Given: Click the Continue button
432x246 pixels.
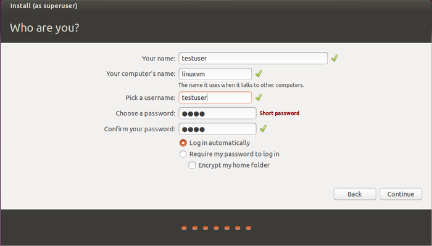Looking at the screenshot, I should click(x=401, y=194).
